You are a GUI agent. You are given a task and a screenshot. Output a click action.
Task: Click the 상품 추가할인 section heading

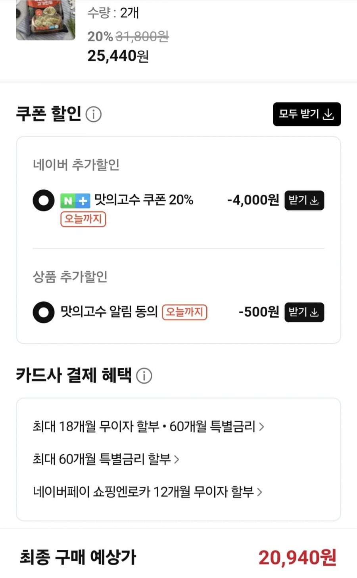(x=70, y=277)
